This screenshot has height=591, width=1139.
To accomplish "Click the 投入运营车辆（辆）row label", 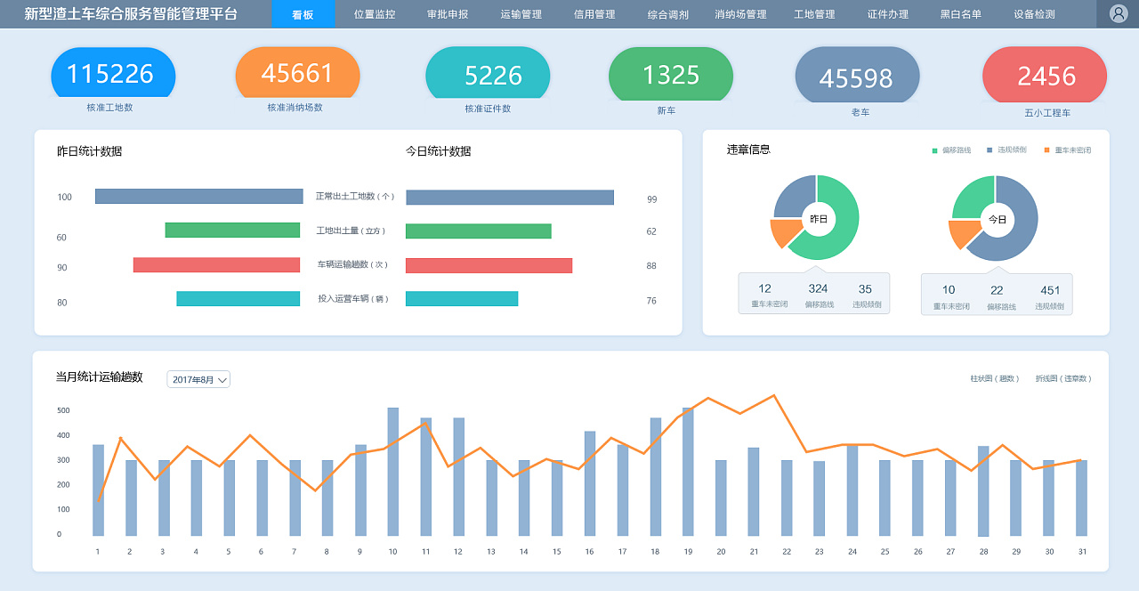I will 353,299.
